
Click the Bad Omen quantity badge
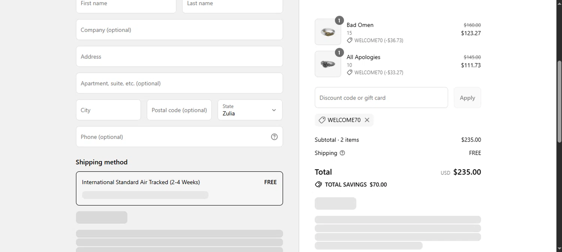pos(339,21)
